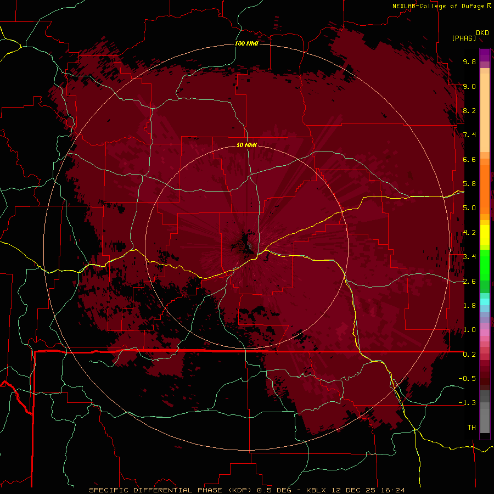Click the 9.8 value on color scale
This screenshot has width=494, height=494.
click(469, 61)
